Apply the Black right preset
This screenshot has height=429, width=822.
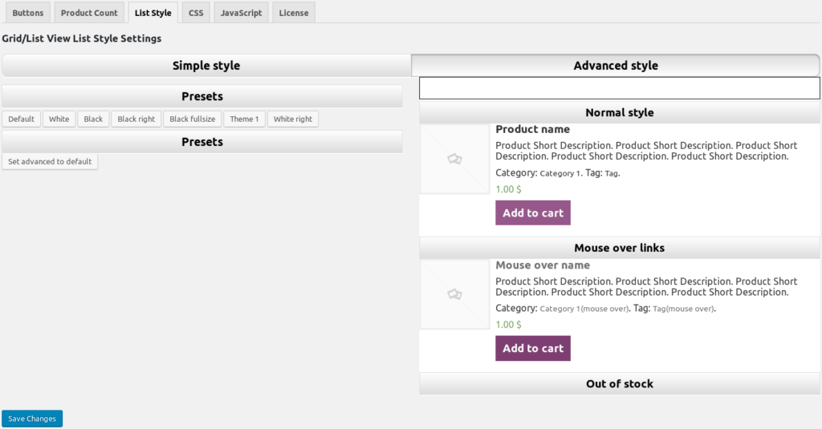pos(136,119)
